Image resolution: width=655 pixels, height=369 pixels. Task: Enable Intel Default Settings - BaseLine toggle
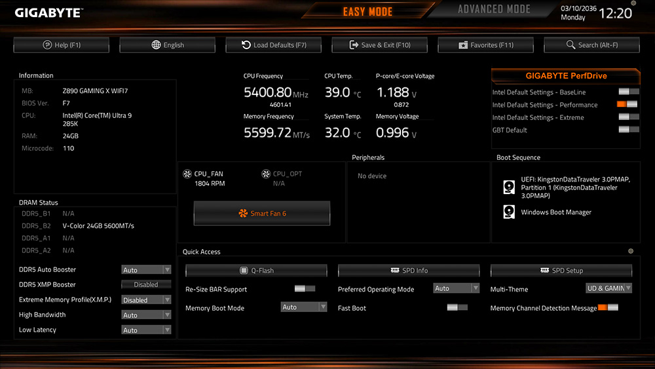click(x=628, y=92)
